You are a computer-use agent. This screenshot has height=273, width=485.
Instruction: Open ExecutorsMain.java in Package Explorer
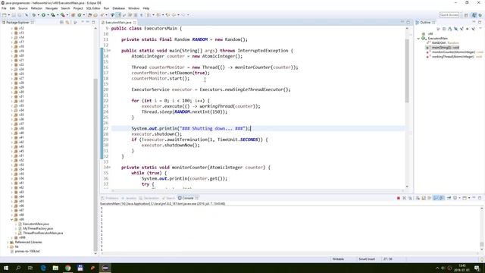[36, 224]
